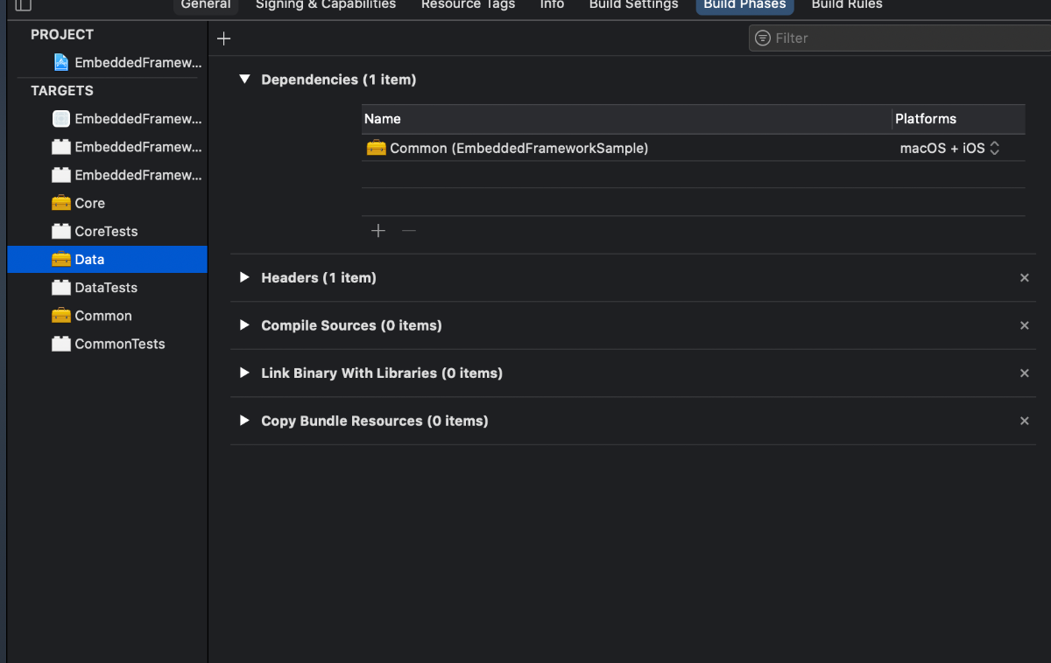This screenshot has width=1051, height=663.
Task: Expand the Compile Sources section
Action: click(245, 325)
